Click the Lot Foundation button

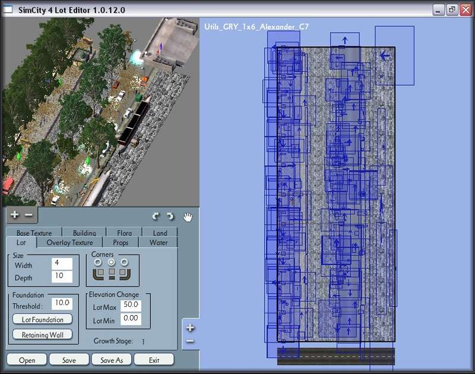[42, 319]
